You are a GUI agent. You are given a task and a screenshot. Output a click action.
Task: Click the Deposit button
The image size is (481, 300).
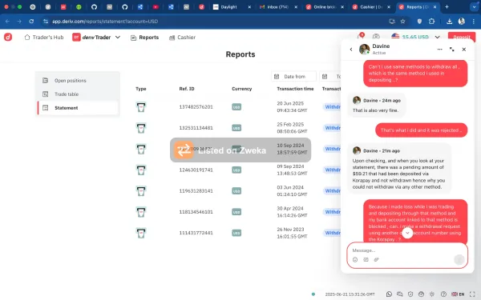(x=462, y=37)
